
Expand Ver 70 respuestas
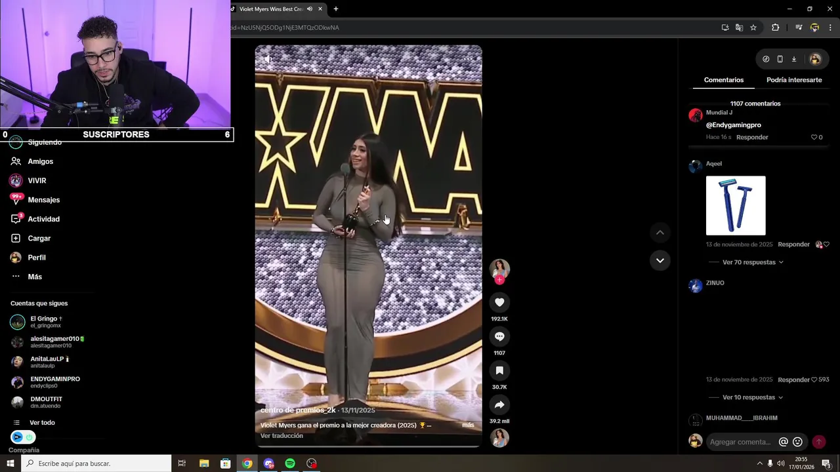click(753, 262)
